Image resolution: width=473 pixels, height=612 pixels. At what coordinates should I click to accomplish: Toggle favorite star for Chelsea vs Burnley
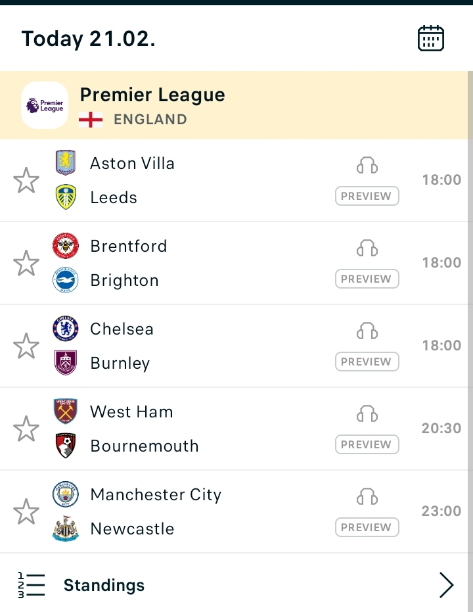point(26,346)
